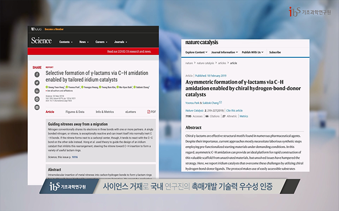The image size is (339, 211).
Task: Expand Journal Information menu on Nature page
Action: [224, 52]
